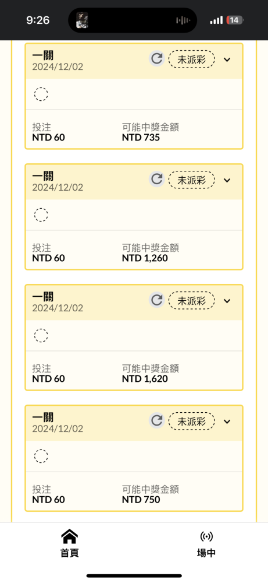
Task: Refresh the bet with NTD 1,260 payout
Action: coord(157,179)
